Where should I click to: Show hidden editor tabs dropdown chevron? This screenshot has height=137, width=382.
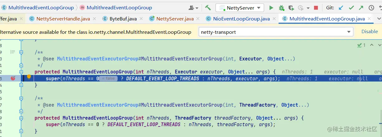pos(379,19)
